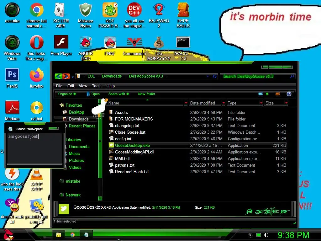
Task: Open the address bar previous locations dropdown
Action: (208, 77)
